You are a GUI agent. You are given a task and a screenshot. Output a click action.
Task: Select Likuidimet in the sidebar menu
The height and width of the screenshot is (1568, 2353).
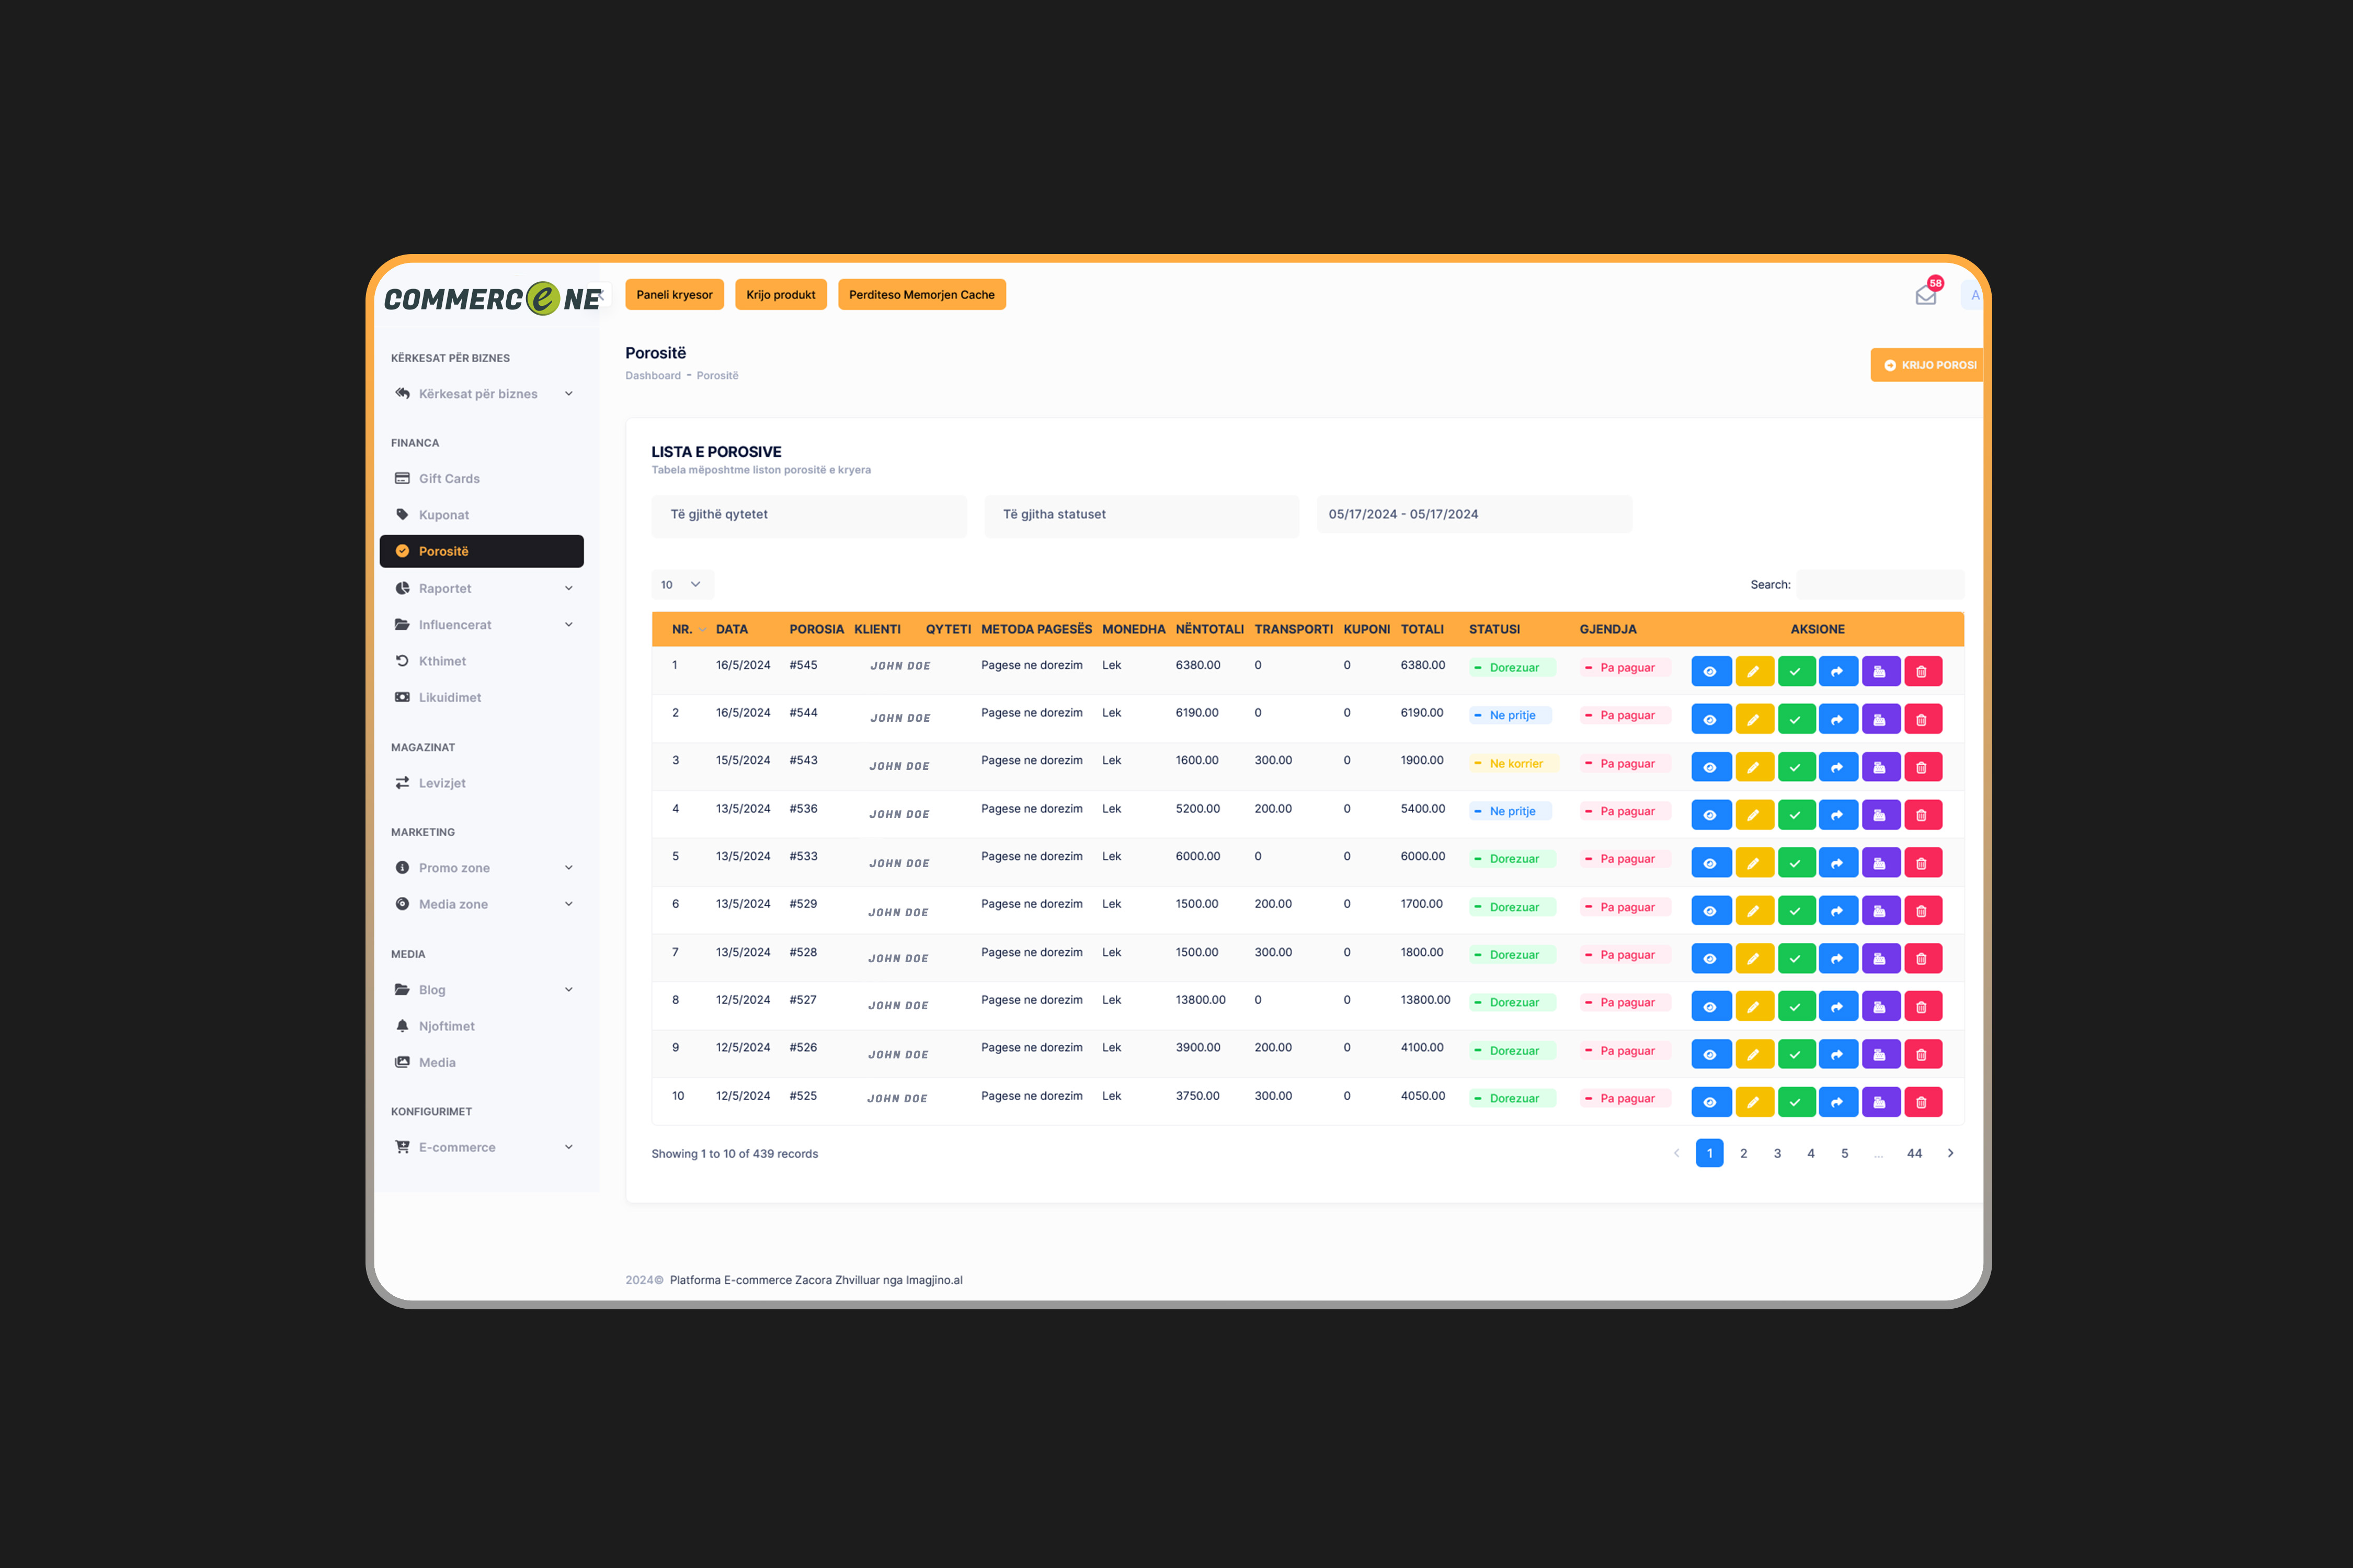click(x=449, y=697)
